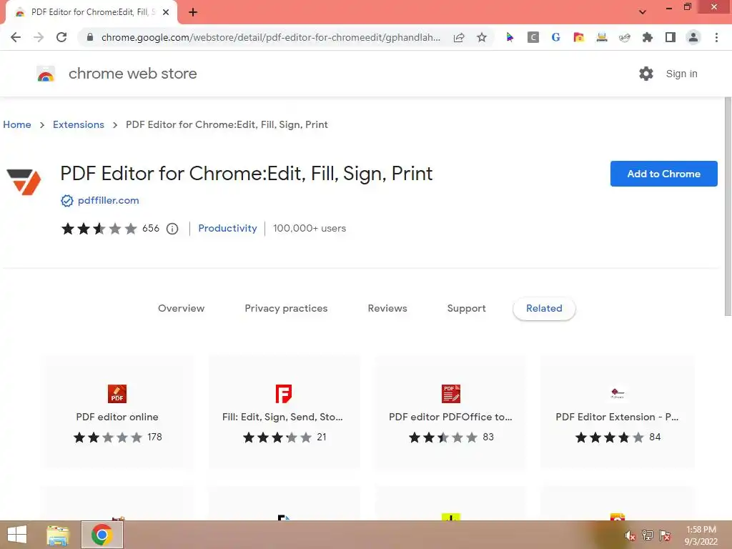Select the Related tab
This screenshot has width=732, height=549.
coord(544,308)
